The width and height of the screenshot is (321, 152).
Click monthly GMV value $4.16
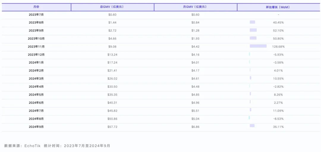point(195,55)
